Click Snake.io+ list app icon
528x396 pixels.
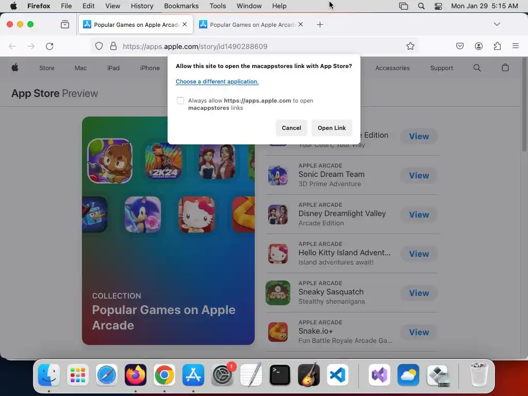(278, 332)
